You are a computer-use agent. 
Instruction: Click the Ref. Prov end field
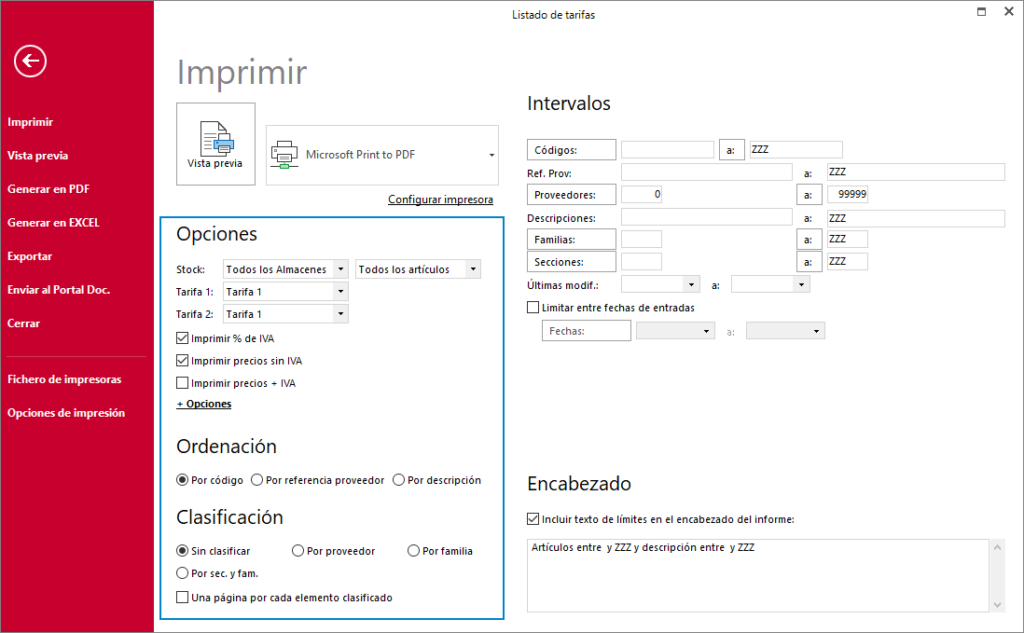[916, 172]
